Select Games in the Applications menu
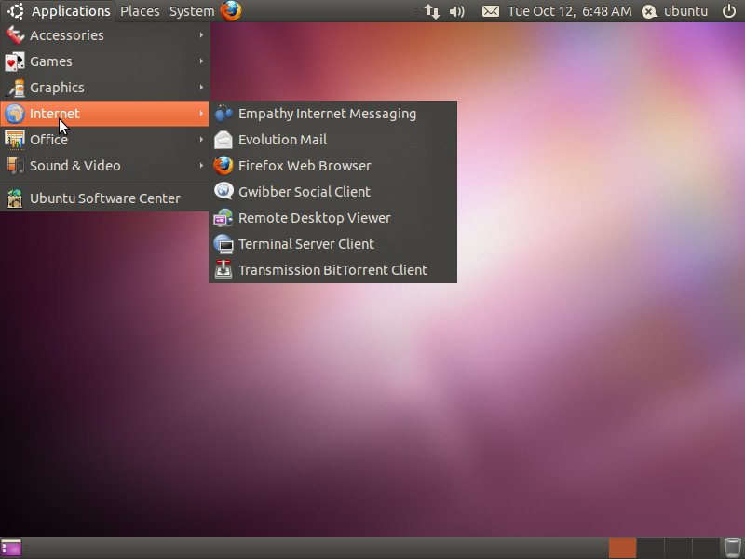745x559 pixels. click(104, 61)
